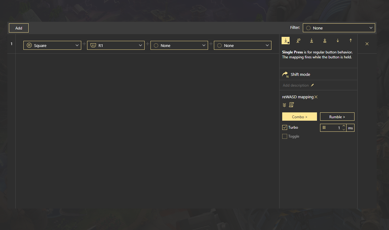This screenshot has height=230, width=389.
Task: Open the script icon under reWASD mapping
Action: pos(291,105)
